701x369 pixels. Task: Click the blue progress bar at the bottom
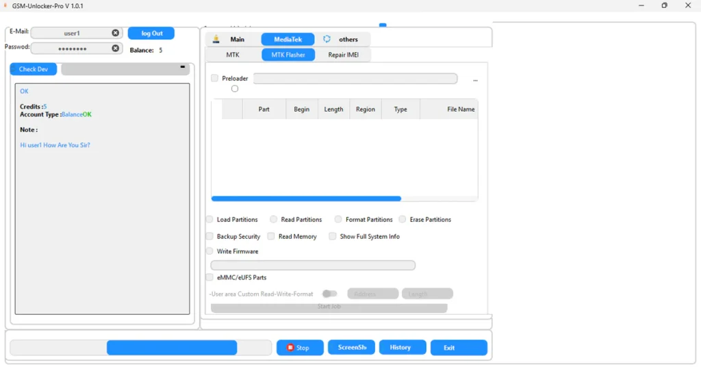[171, 348]
